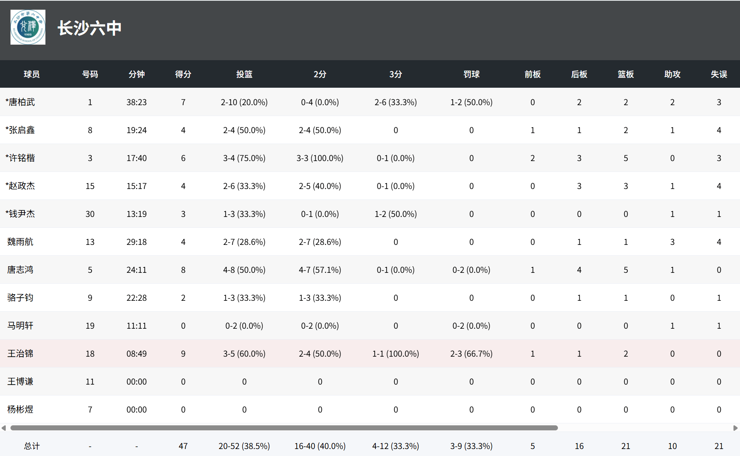
Task: Open player 王治锦 in the highlighted row
Action: [20, 354]
